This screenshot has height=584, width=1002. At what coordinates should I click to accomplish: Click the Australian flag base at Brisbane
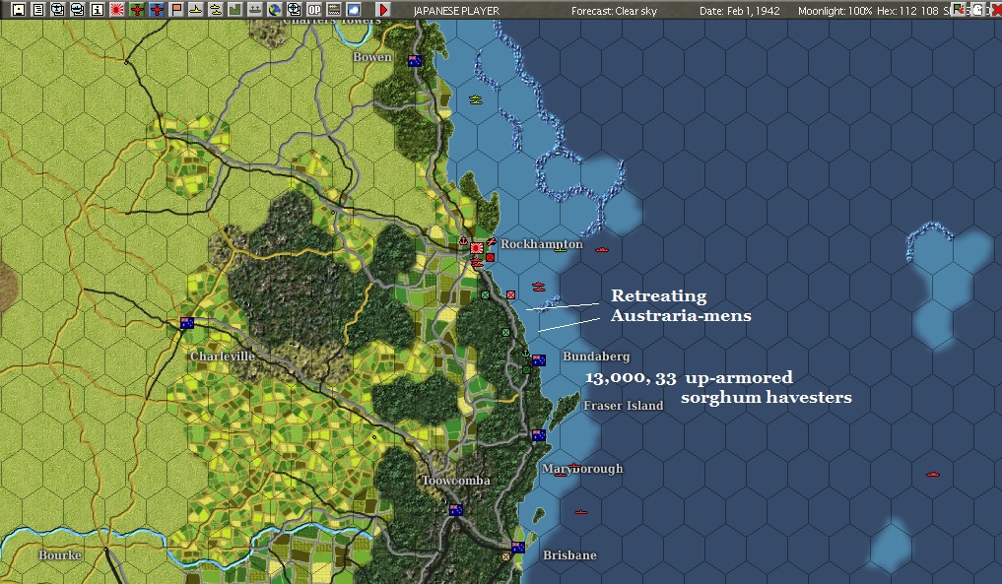pyautogui.click(x=518, y=548)
